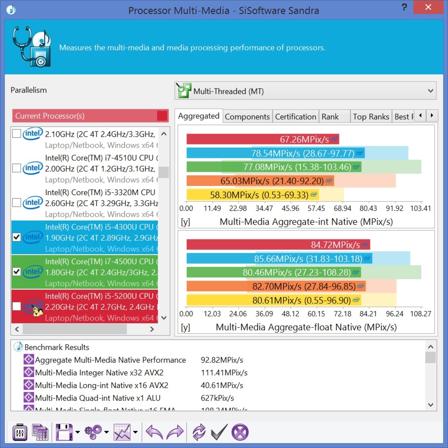
Task: Click the stethoscope media module icon
Action: point(32,47)
